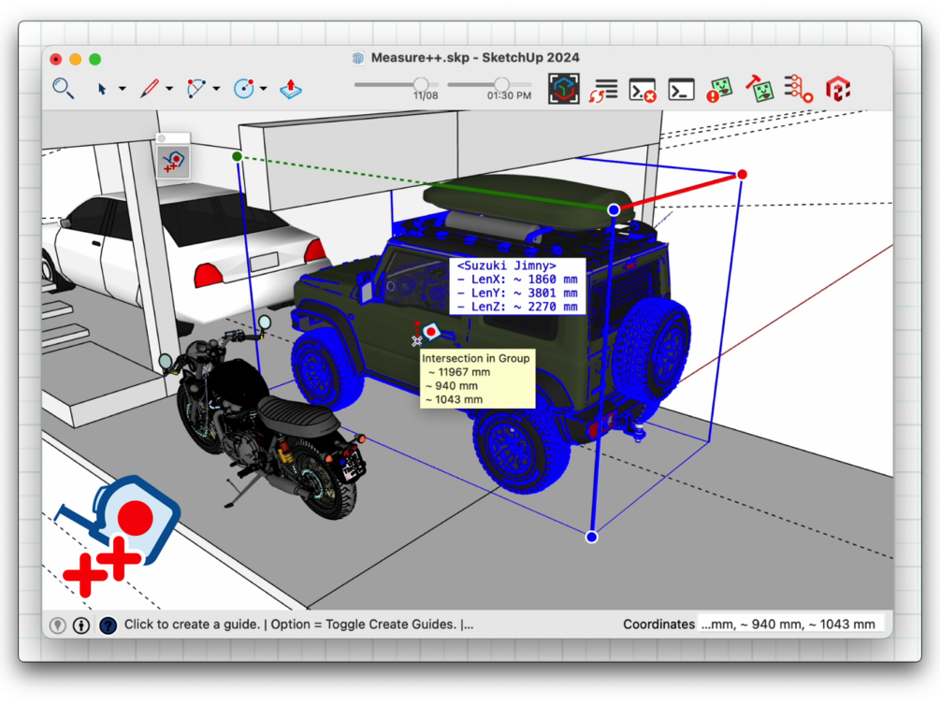Image resolution: width=940 pixels, height=704 pixels.
Task: Click the Coordinates measurement input field
Action: (791, 625)
